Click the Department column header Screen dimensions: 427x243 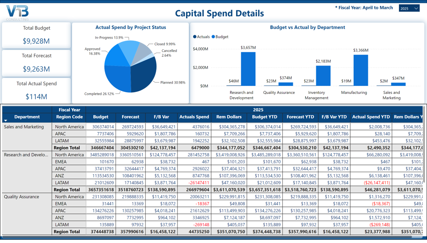point(27,117)
